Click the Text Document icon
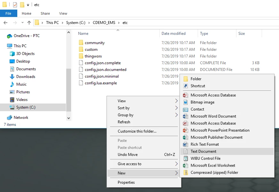279x192 pixels. 186,151
